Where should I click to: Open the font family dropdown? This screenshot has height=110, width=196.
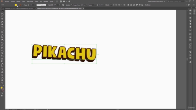[86, 5]
